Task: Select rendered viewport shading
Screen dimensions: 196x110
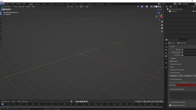Action: pos(160,7)
